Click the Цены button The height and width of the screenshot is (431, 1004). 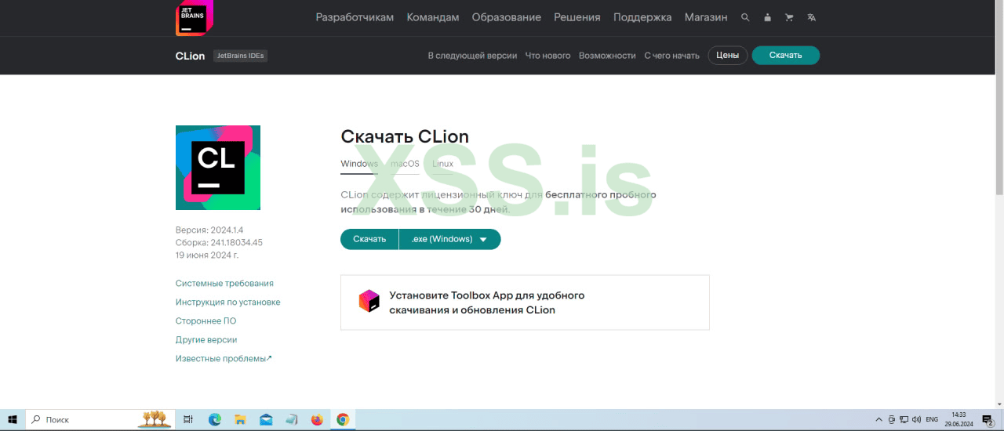coord(728,56)
